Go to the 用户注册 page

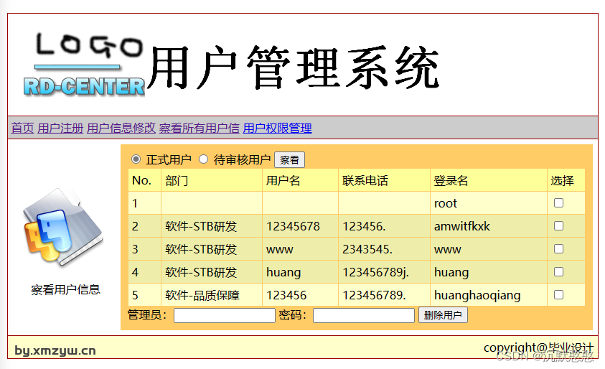point(60,128)
